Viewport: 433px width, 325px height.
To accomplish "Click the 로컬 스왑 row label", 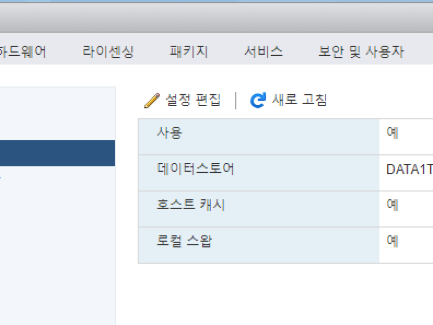I will click(185, 241).
